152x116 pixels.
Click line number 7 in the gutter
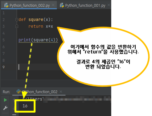(4, 53)
